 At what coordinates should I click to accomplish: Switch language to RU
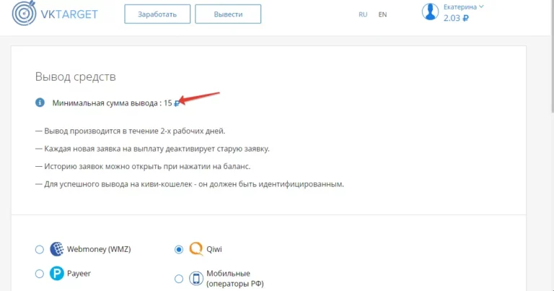(363, 14)
